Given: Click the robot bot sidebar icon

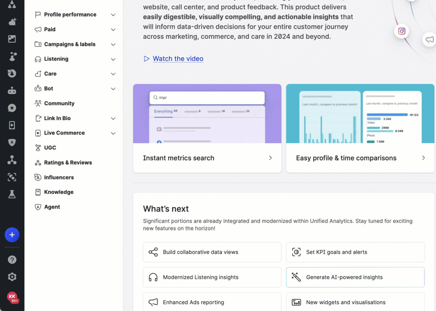Looking at the screenshot, I should click(12, 91).
